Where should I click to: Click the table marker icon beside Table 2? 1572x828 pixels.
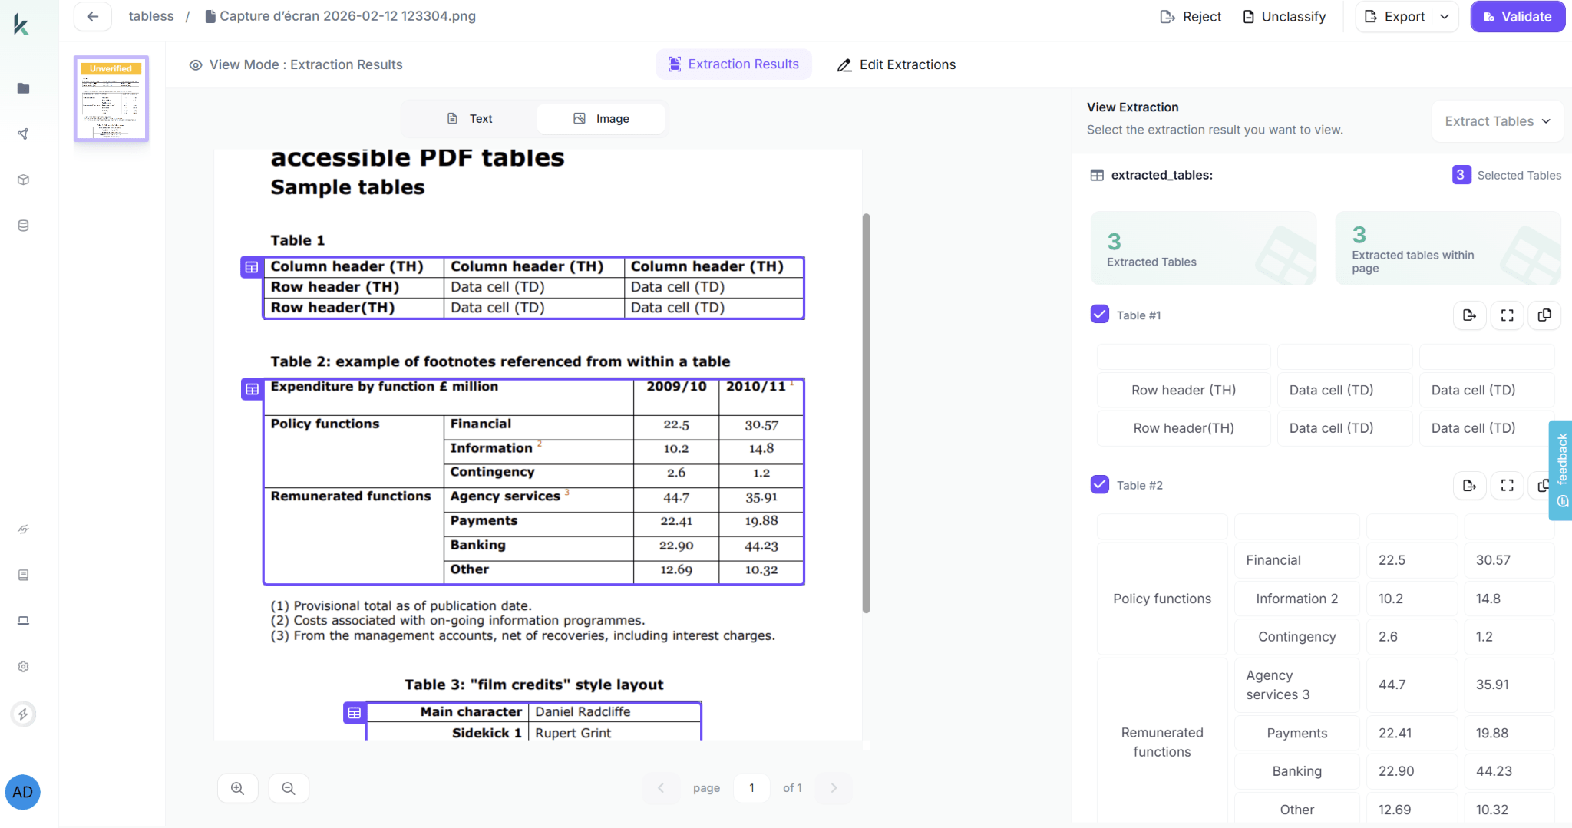(252, 389)
